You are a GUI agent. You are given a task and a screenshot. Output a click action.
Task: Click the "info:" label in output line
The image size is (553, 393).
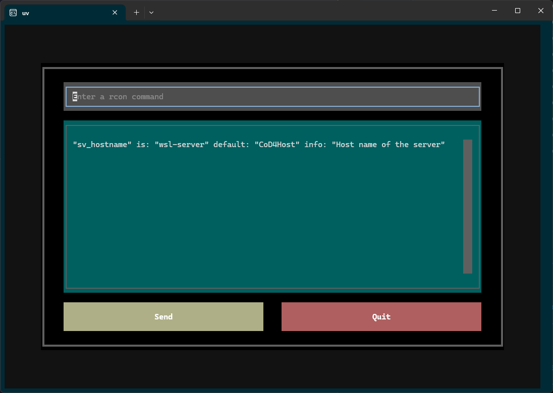[315, 145]
